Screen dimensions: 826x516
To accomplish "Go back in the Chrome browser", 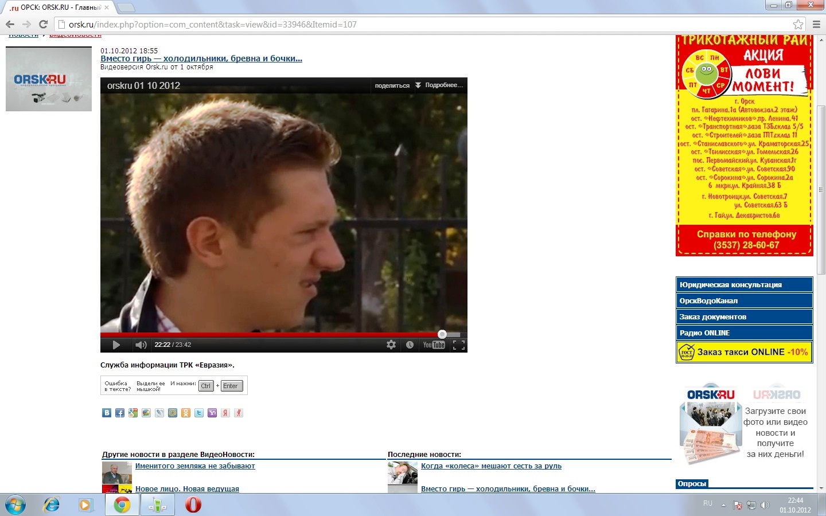I will pyautogui.click(x=10, y=24).
